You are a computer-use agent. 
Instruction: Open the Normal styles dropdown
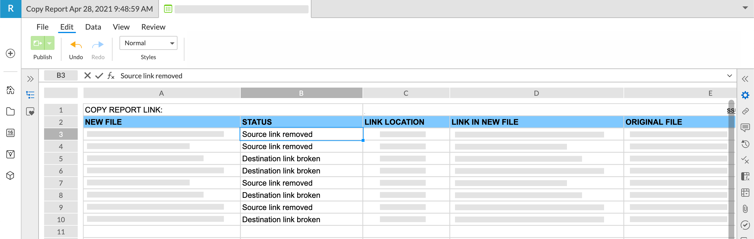point(148,43)
